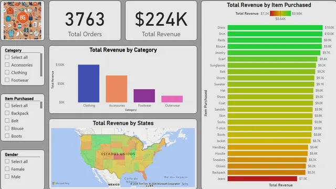Tick the Belt item checkbox
This screenshot has height=189, width=336.
click(7, 121)
